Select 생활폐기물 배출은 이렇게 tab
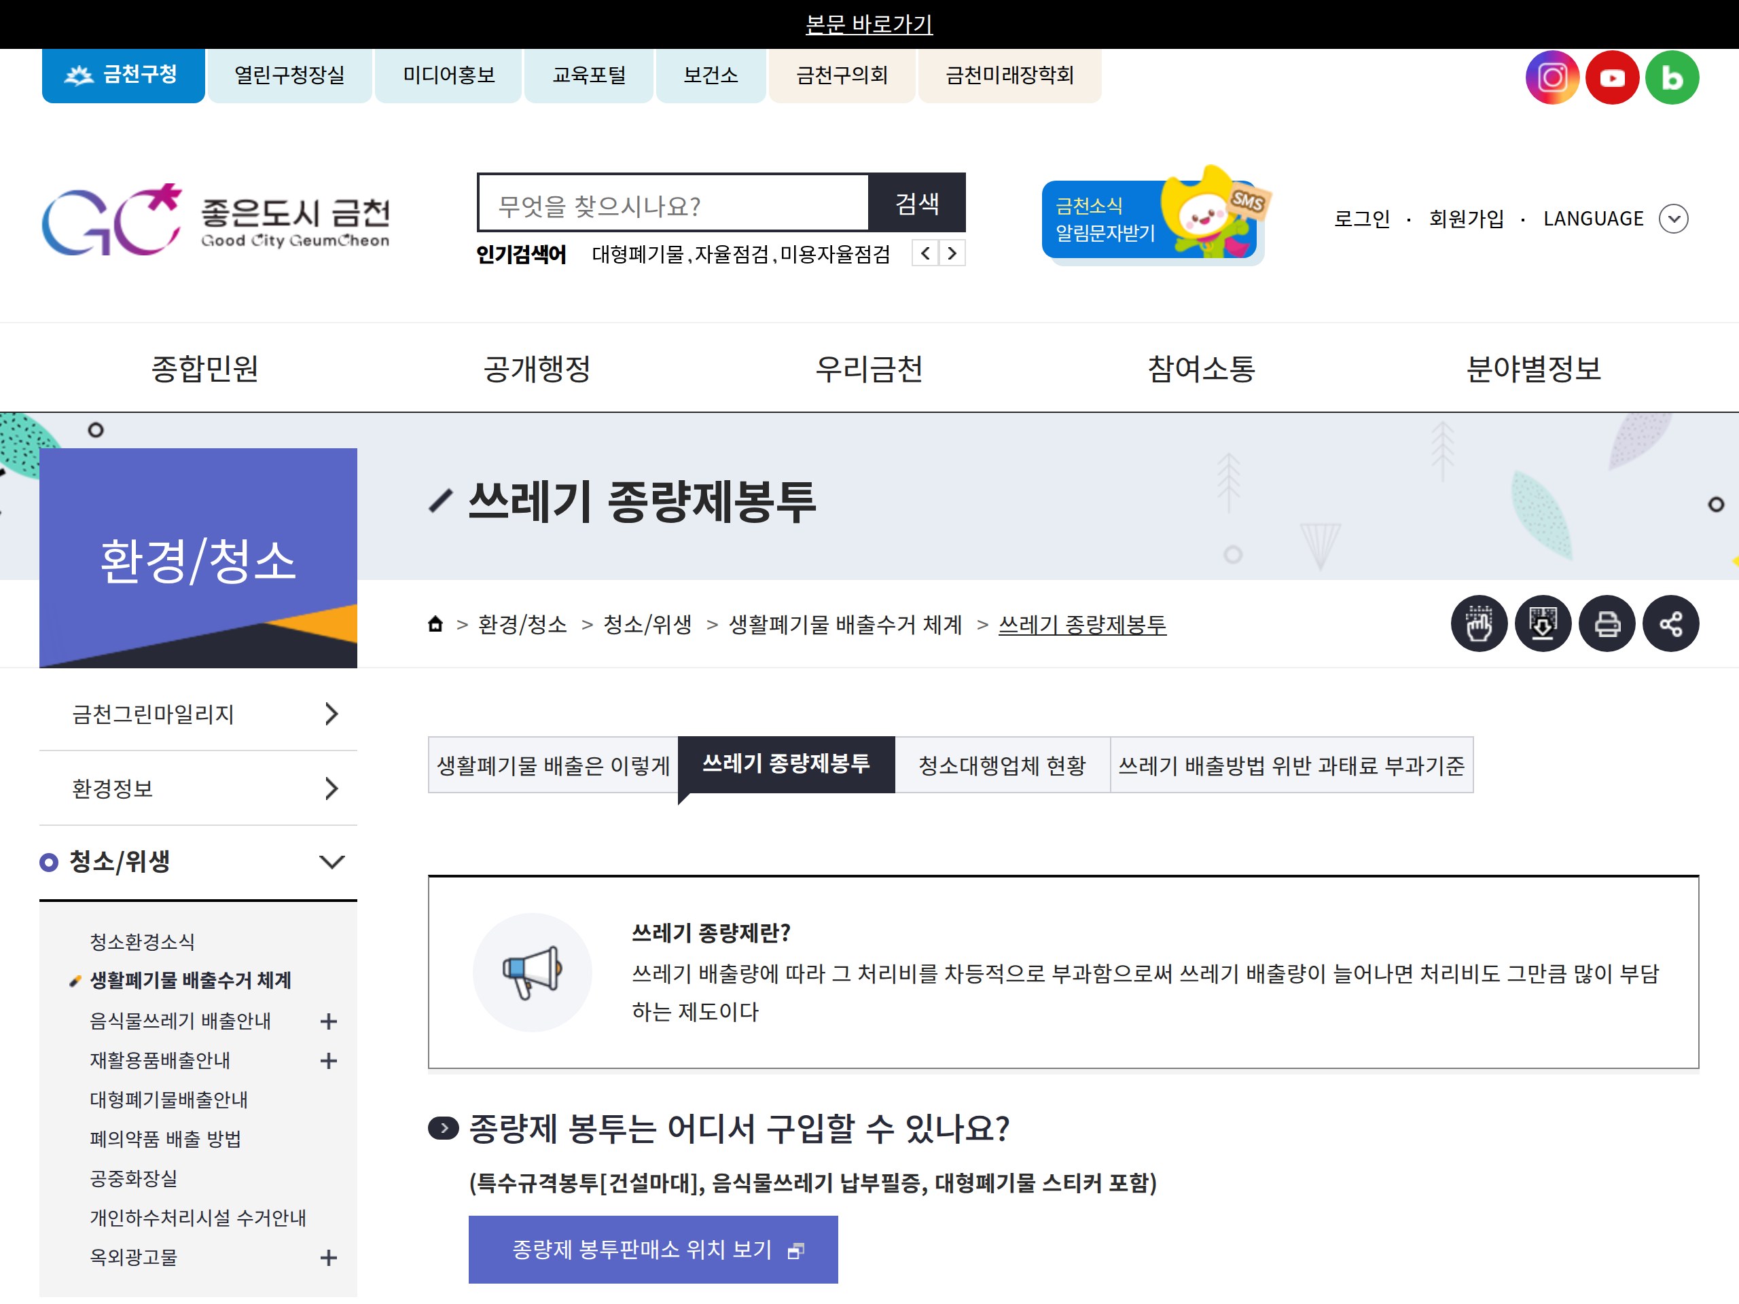 click(x=553, y=765)
